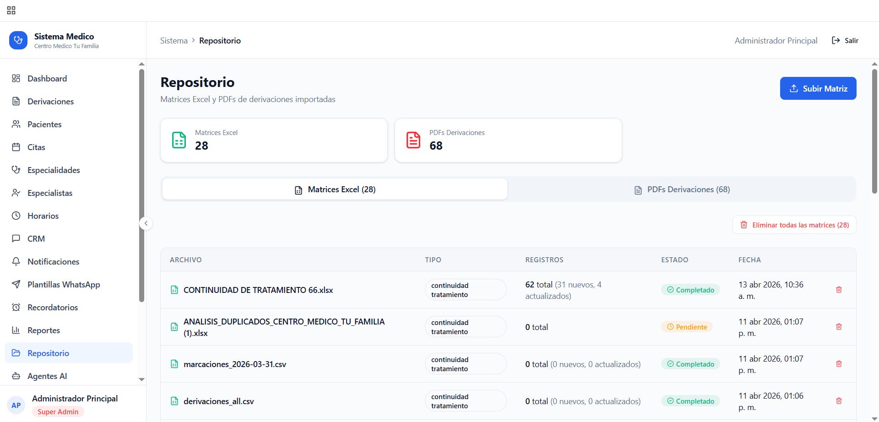Select the Reportes chart icon
This screenshot has width=879, height=422.
pos(16,330)
